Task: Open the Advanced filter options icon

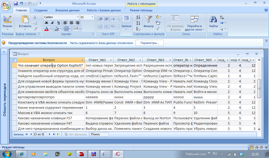Action: point(158,23)
